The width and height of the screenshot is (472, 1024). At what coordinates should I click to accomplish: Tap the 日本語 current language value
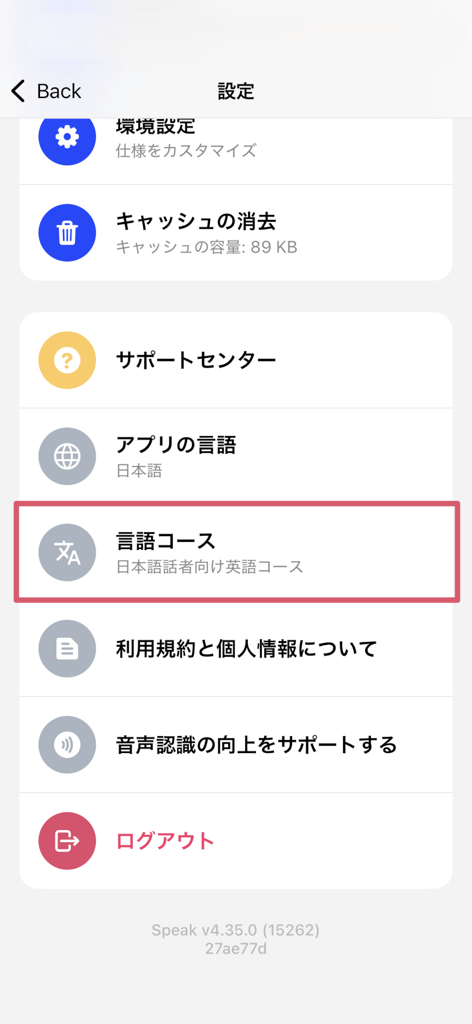[139, 470]
